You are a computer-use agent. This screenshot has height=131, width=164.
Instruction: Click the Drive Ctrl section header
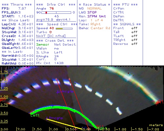56,5
